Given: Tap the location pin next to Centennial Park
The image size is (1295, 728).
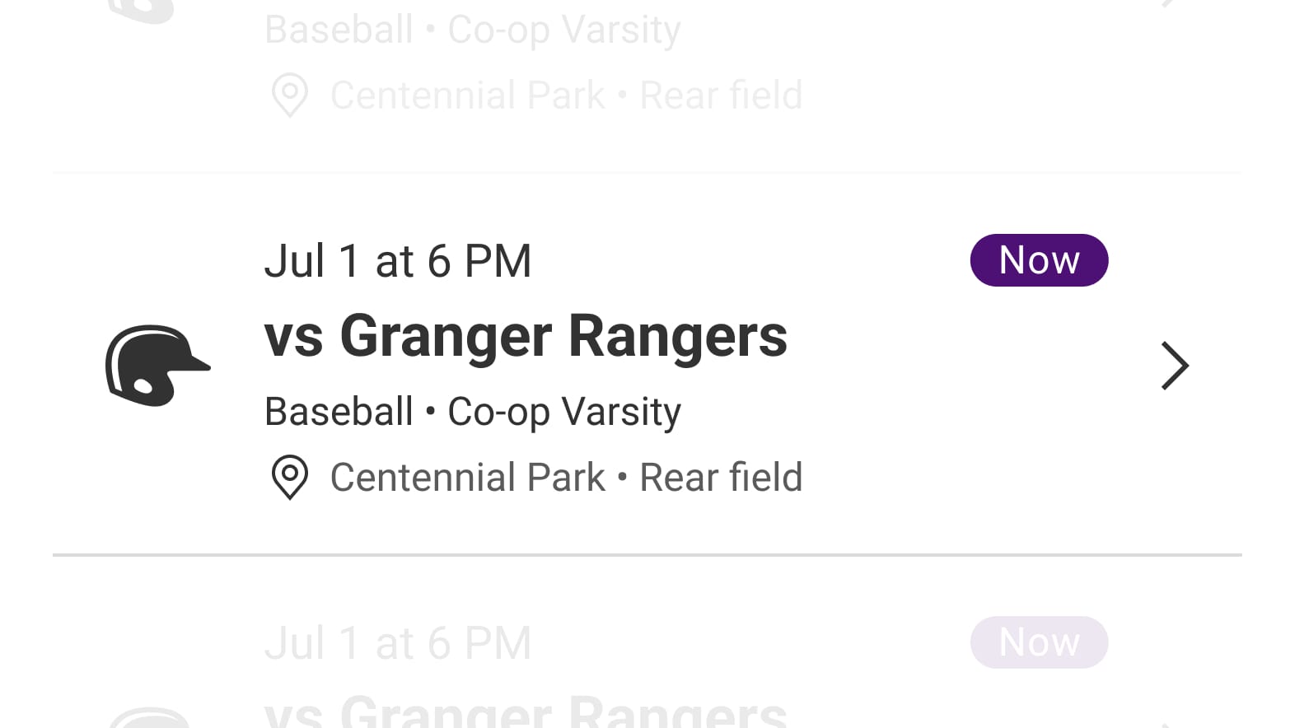Looking at the screenshot, I should click(x=288, y=478).
